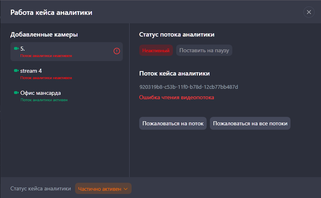321x198 pixels.
Task: Click the Ошибка чтения видеопотока error message
Action: tap(177, 97)
